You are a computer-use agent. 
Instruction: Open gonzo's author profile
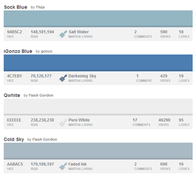(46, 51)
